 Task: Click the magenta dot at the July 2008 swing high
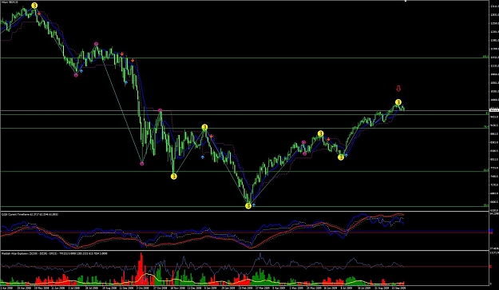click(96, 44)
